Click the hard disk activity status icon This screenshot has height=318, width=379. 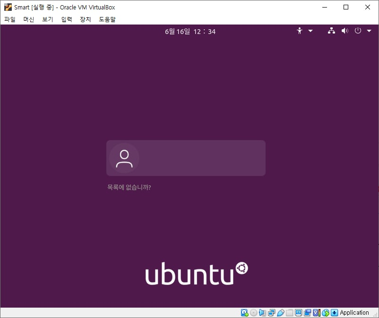coord(245,313)
